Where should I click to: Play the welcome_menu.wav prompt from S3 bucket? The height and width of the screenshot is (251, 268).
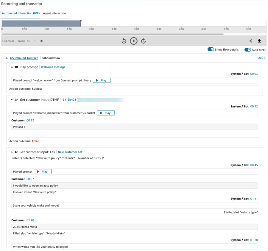coord(106,113)
